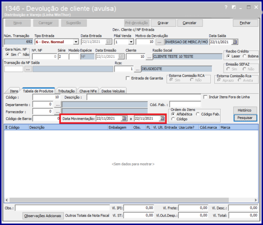
Task: Click the title bar resize-mode icon
Action: pos(234,7)
